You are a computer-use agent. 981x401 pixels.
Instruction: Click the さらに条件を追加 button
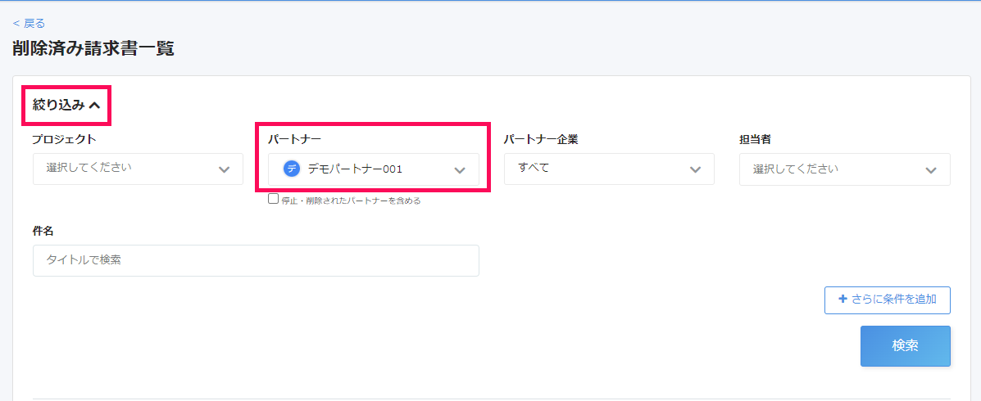(887, 300)
